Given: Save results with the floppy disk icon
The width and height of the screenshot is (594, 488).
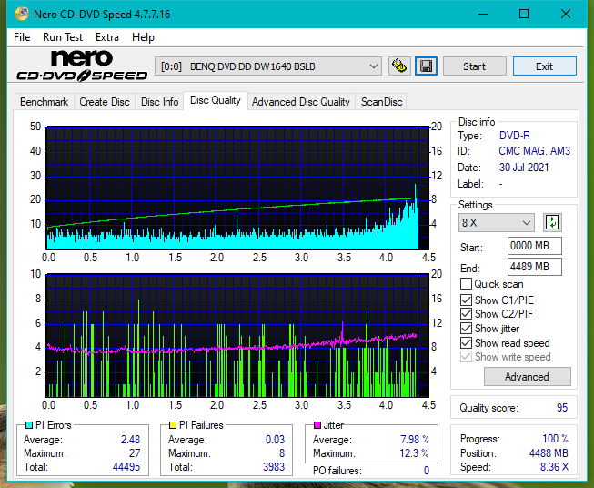Looking at the screenshot, I should click(427, 66).
